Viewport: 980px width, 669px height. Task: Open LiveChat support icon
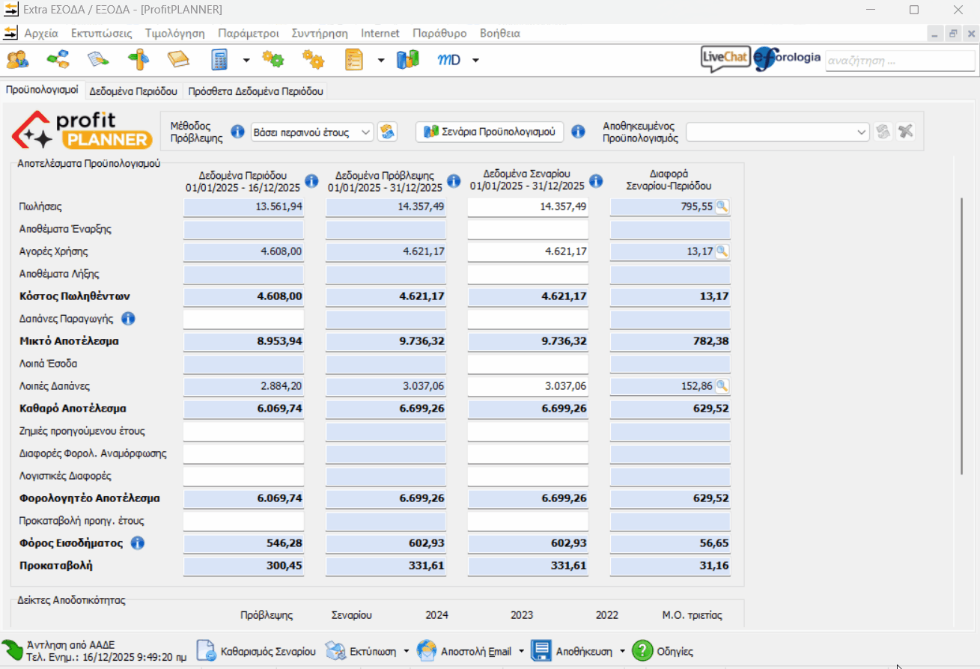725,60
